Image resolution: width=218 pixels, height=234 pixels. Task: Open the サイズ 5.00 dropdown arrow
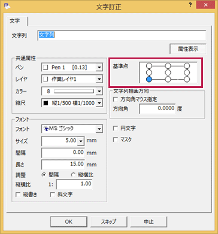tap(81, 141)
